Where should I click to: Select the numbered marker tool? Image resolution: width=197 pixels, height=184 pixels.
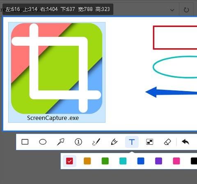point(78,142)
